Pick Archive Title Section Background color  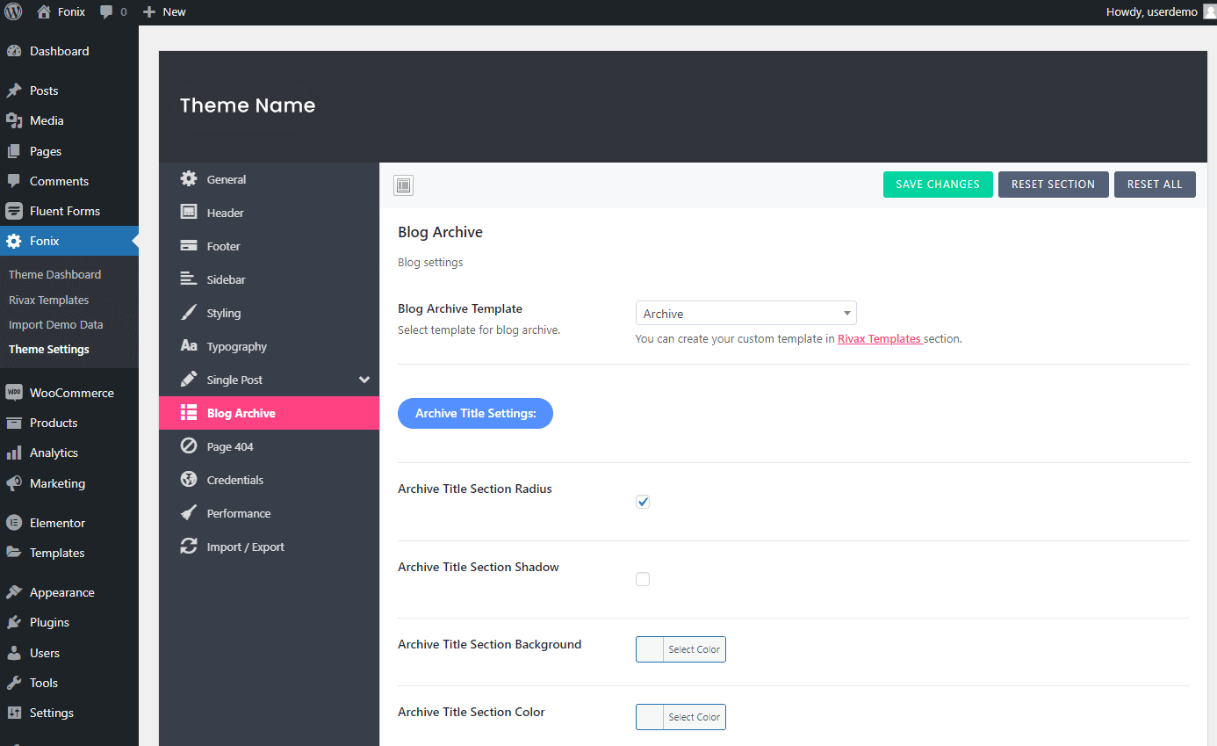[681, 649]
